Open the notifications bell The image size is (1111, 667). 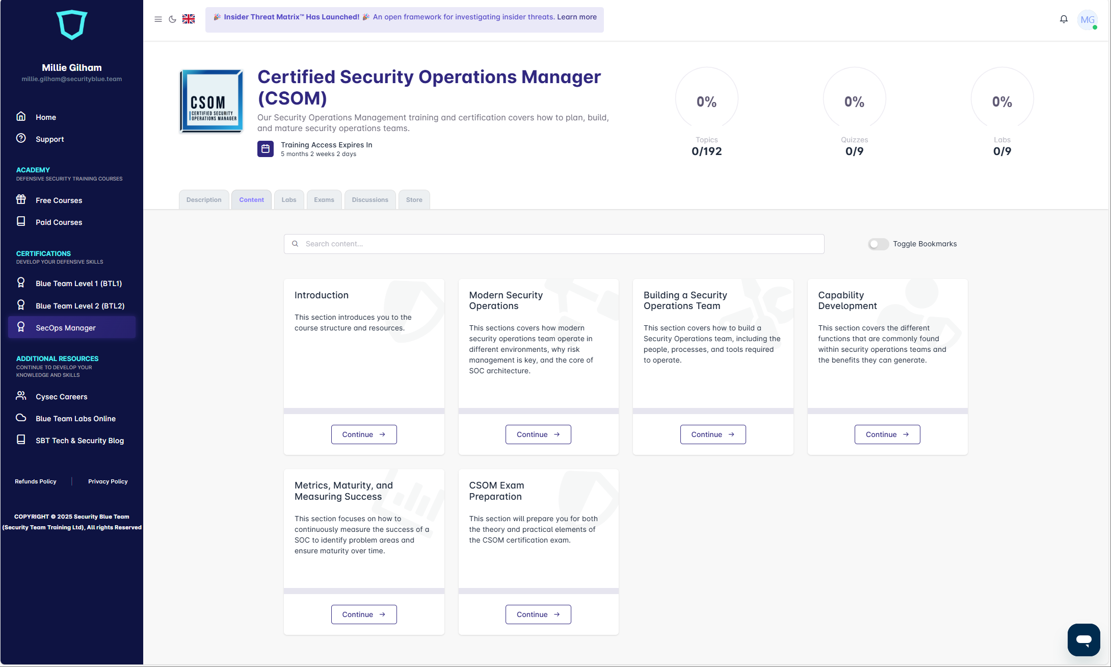[x=1064, y=19]
